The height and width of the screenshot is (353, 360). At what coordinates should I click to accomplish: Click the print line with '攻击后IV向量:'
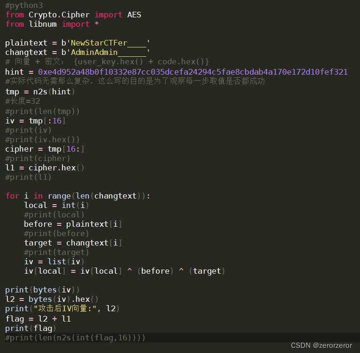pyautogui.click(x=62, y=309)
